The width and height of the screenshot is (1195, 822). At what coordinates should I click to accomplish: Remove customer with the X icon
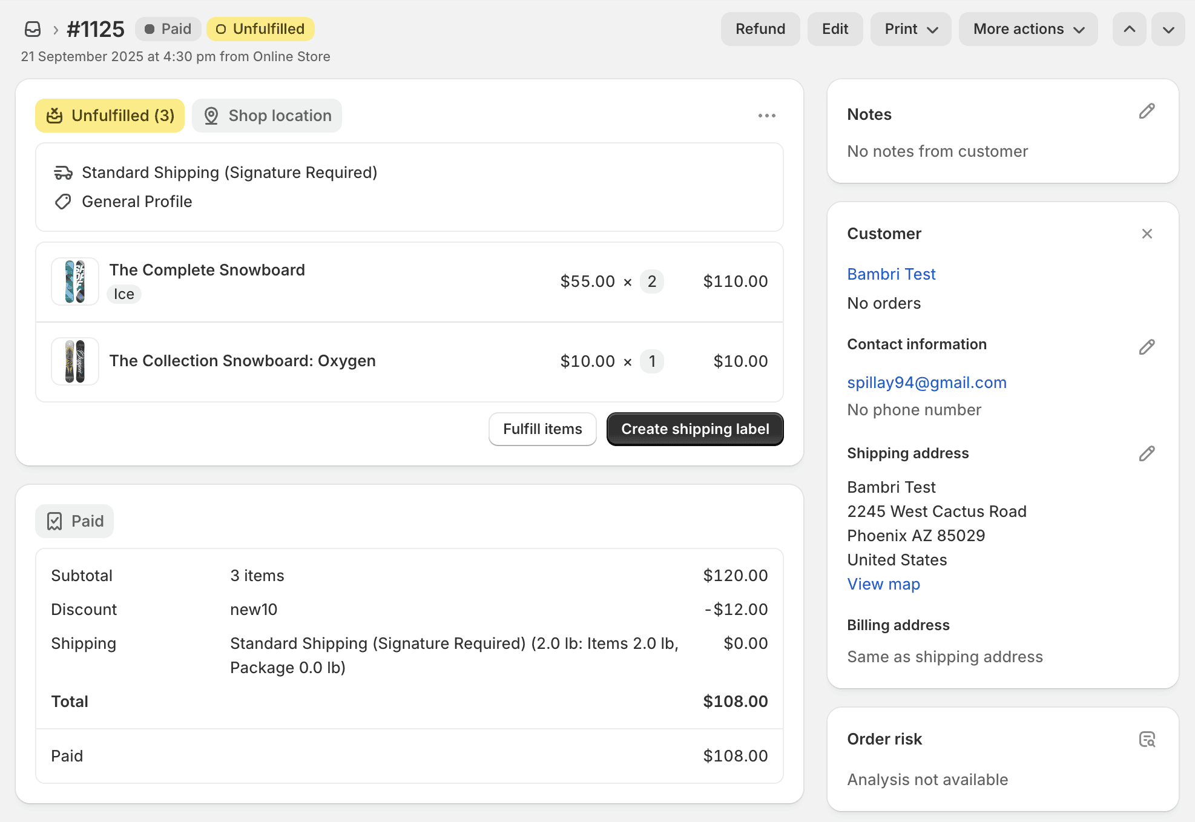click(1147, 234)
